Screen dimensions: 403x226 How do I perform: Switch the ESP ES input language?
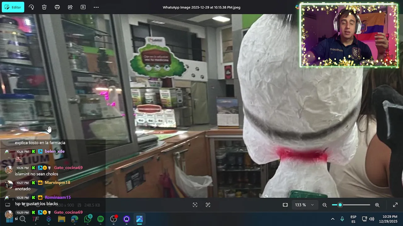tap(354, 219)
